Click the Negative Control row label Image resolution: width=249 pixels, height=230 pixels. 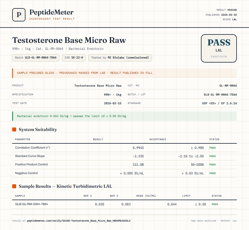26,173
